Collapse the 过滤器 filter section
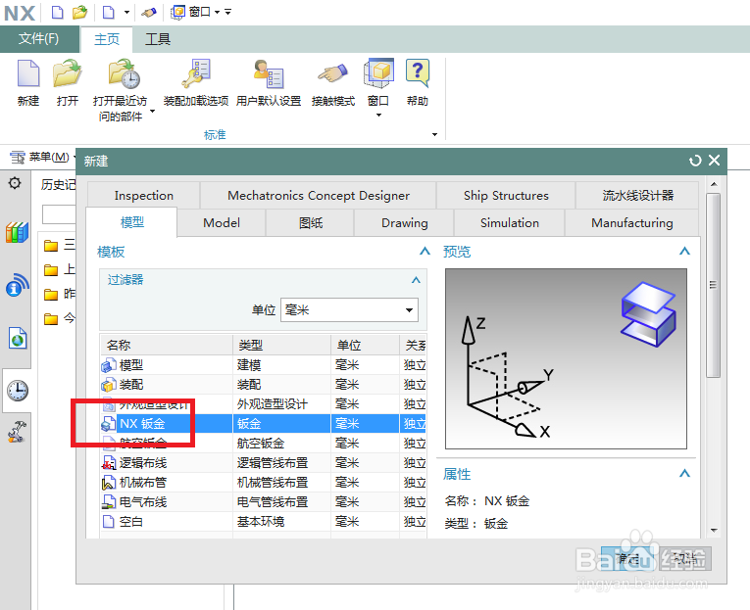Viewport: 750px width, 610px height. tap(416, 280)
